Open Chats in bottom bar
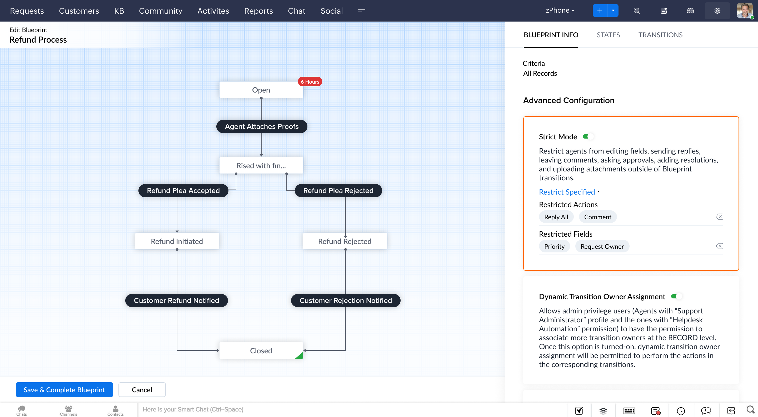This screenshot has width=758, height=417. coord(22,410)
